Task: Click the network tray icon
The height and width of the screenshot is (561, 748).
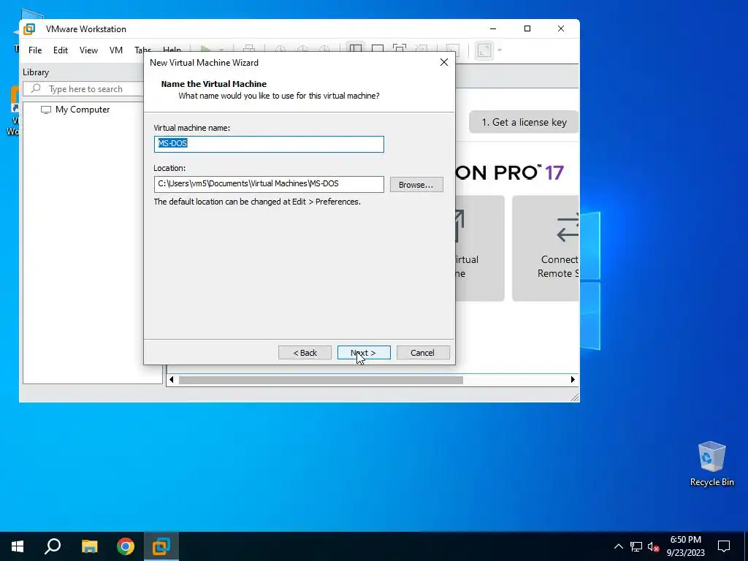Action: (x=636, y=546)
